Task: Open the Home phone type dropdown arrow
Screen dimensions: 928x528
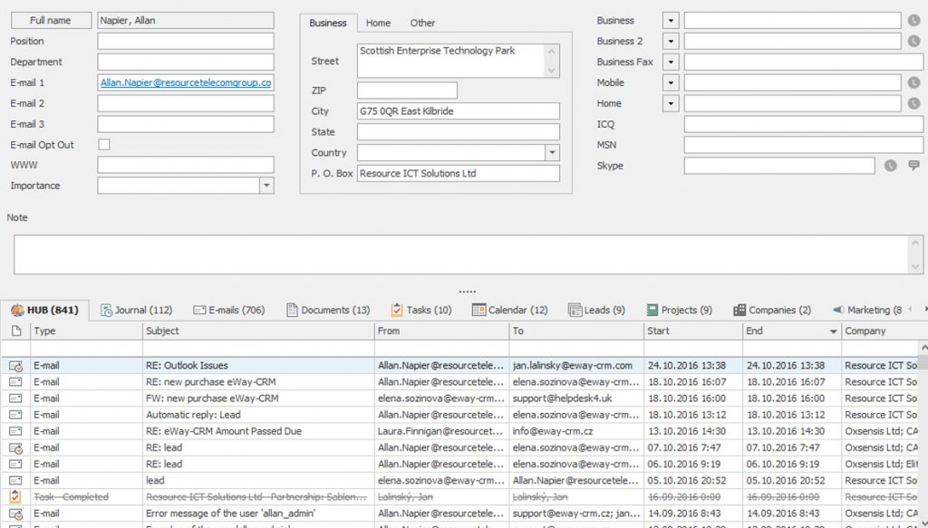Action: 671,103
